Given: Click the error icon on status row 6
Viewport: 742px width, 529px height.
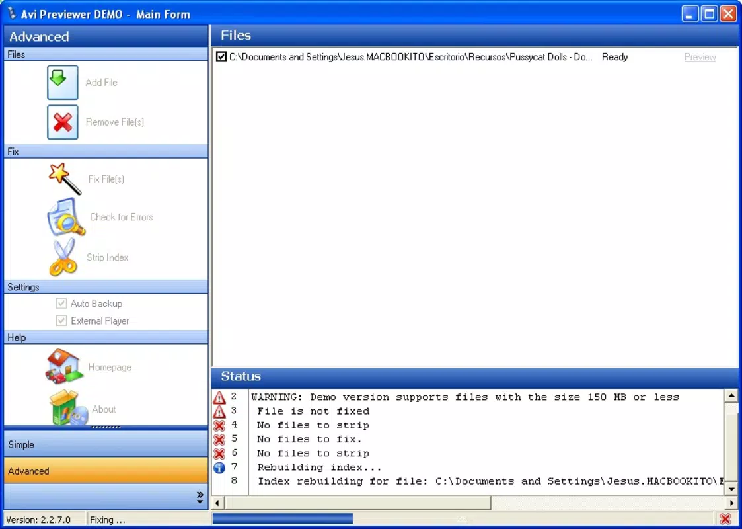Looking at the screenshot, I should [x=219, y=454].
